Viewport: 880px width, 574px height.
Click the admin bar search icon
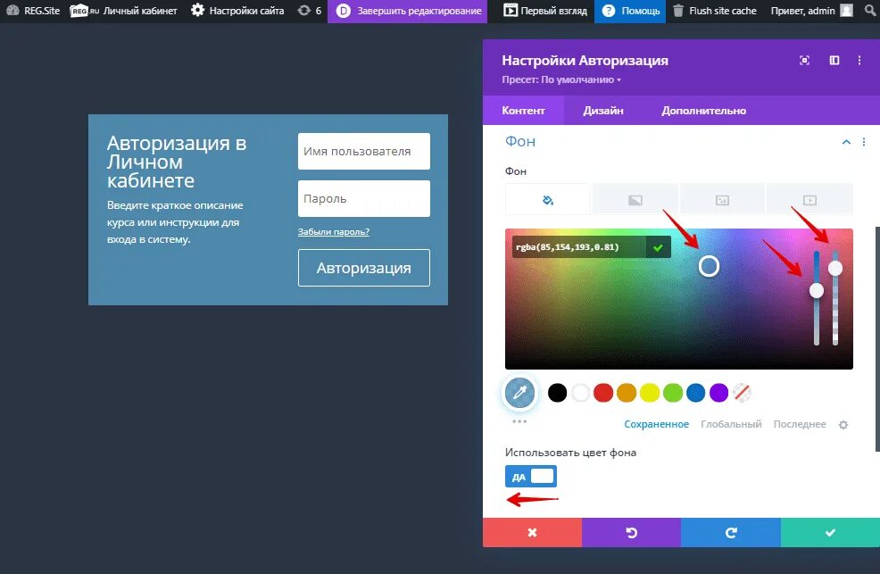point(870,11)
